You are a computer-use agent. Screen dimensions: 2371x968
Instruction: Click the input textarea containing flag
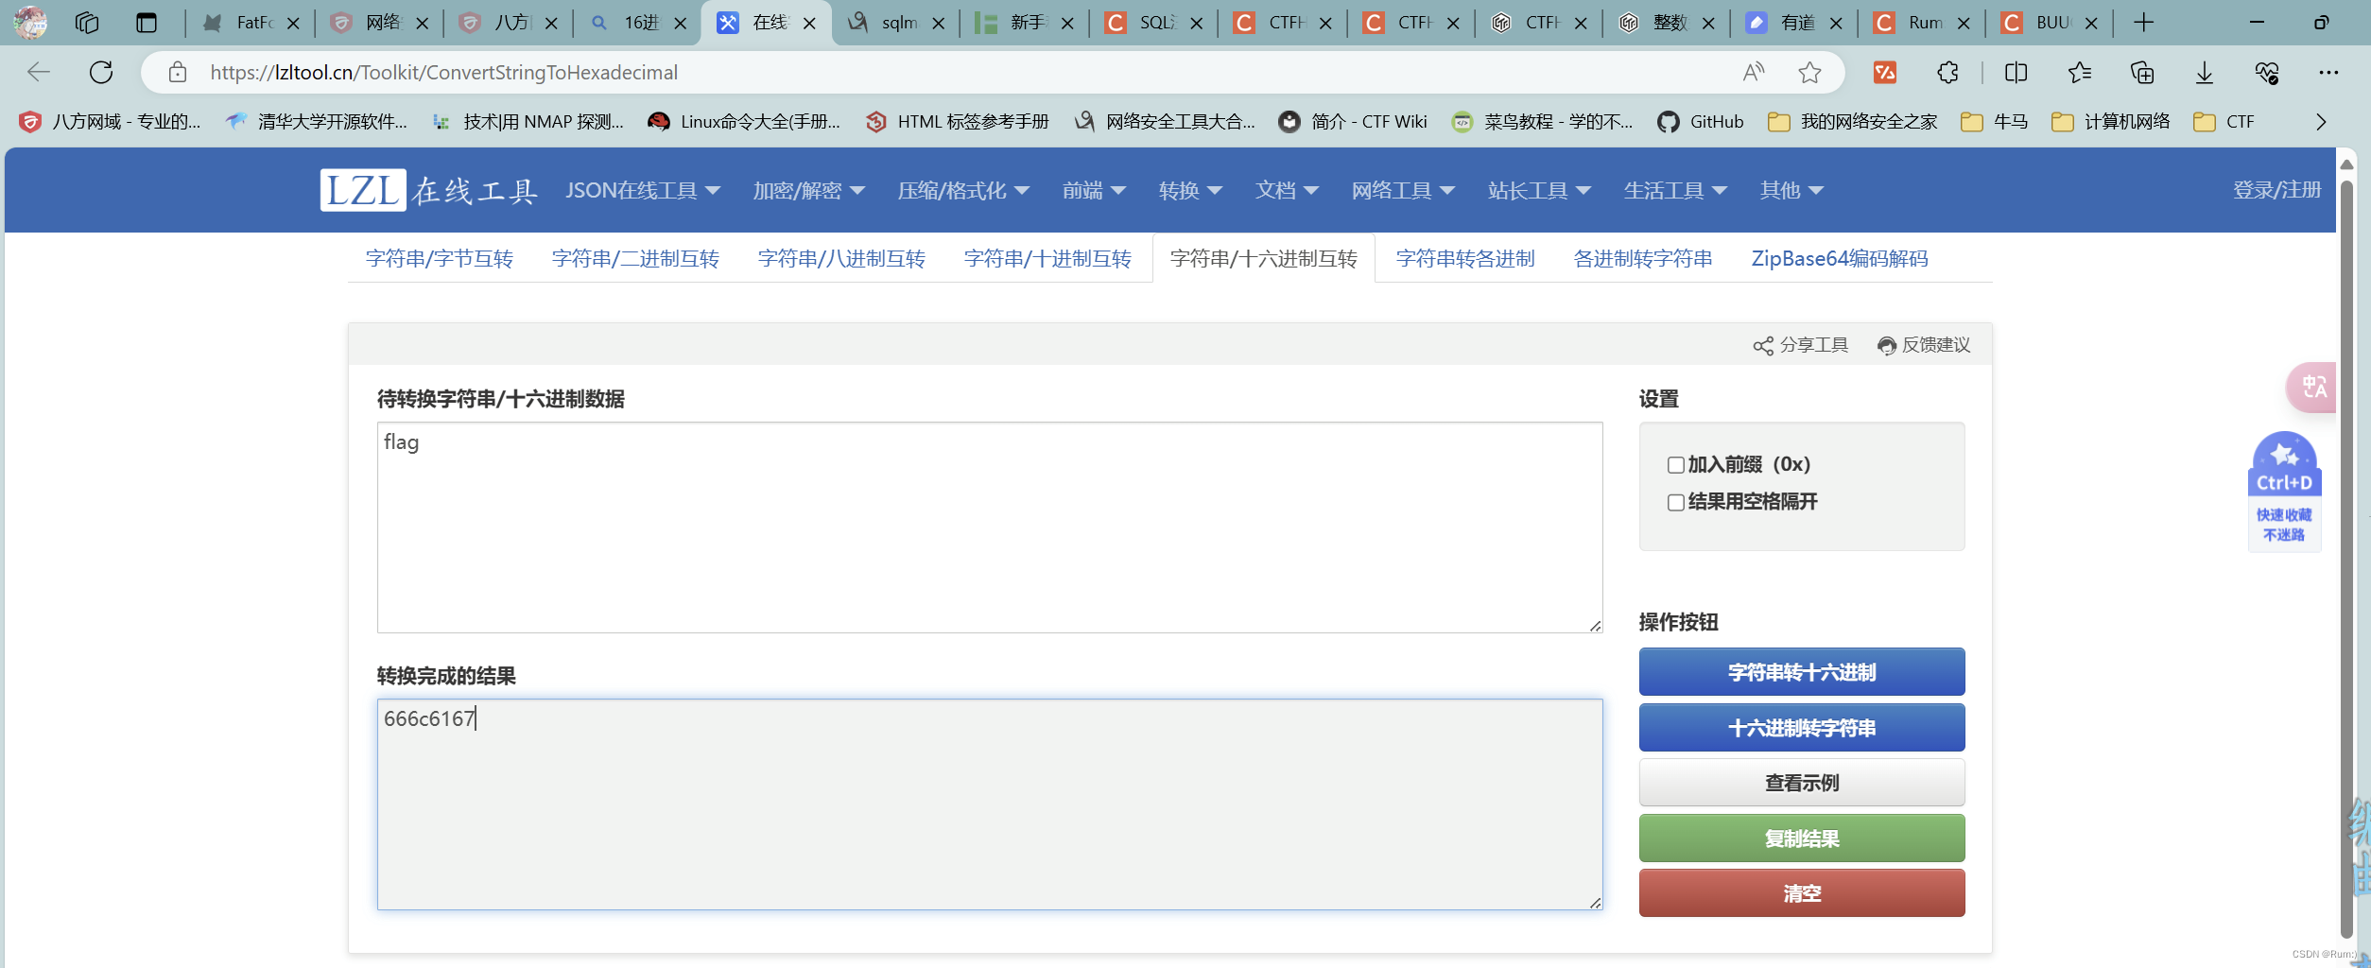click(x=990, y=527)
